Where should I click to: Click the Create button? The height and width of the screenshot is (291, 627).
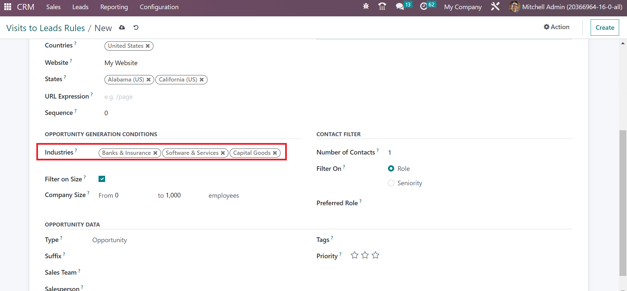605,27
